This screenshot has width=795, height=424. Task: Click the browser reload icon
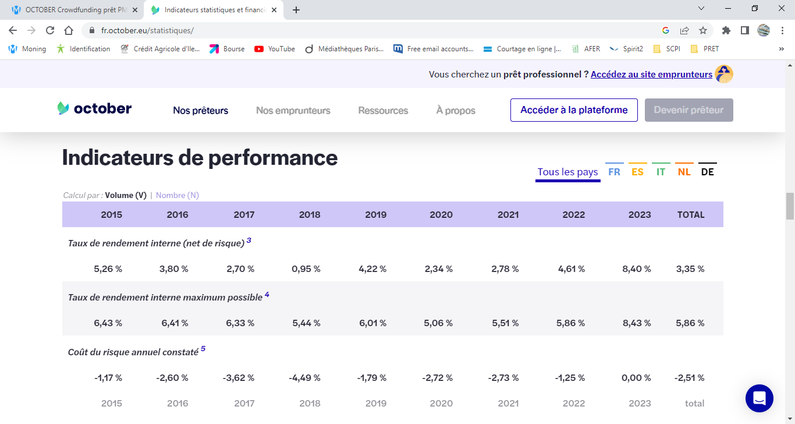(x=50, y=30)
